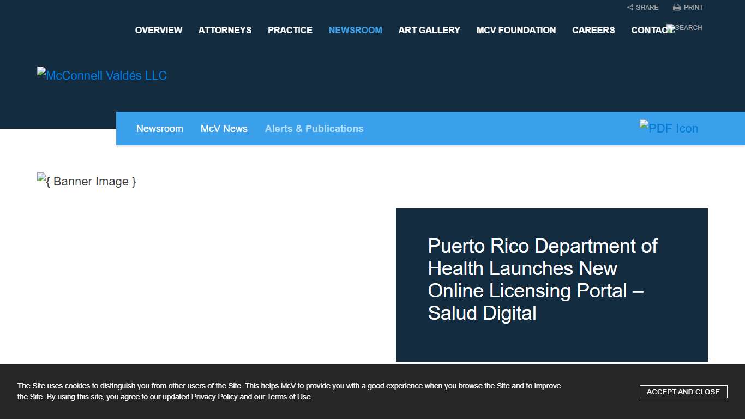Click the Salud Digital article headline
The height and width of the screenshot is (419, 745).
(x=543, y=279)
